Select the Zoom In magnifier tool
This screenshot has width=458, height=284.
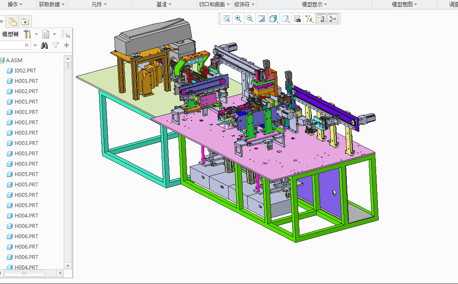(x=238, y=19)
